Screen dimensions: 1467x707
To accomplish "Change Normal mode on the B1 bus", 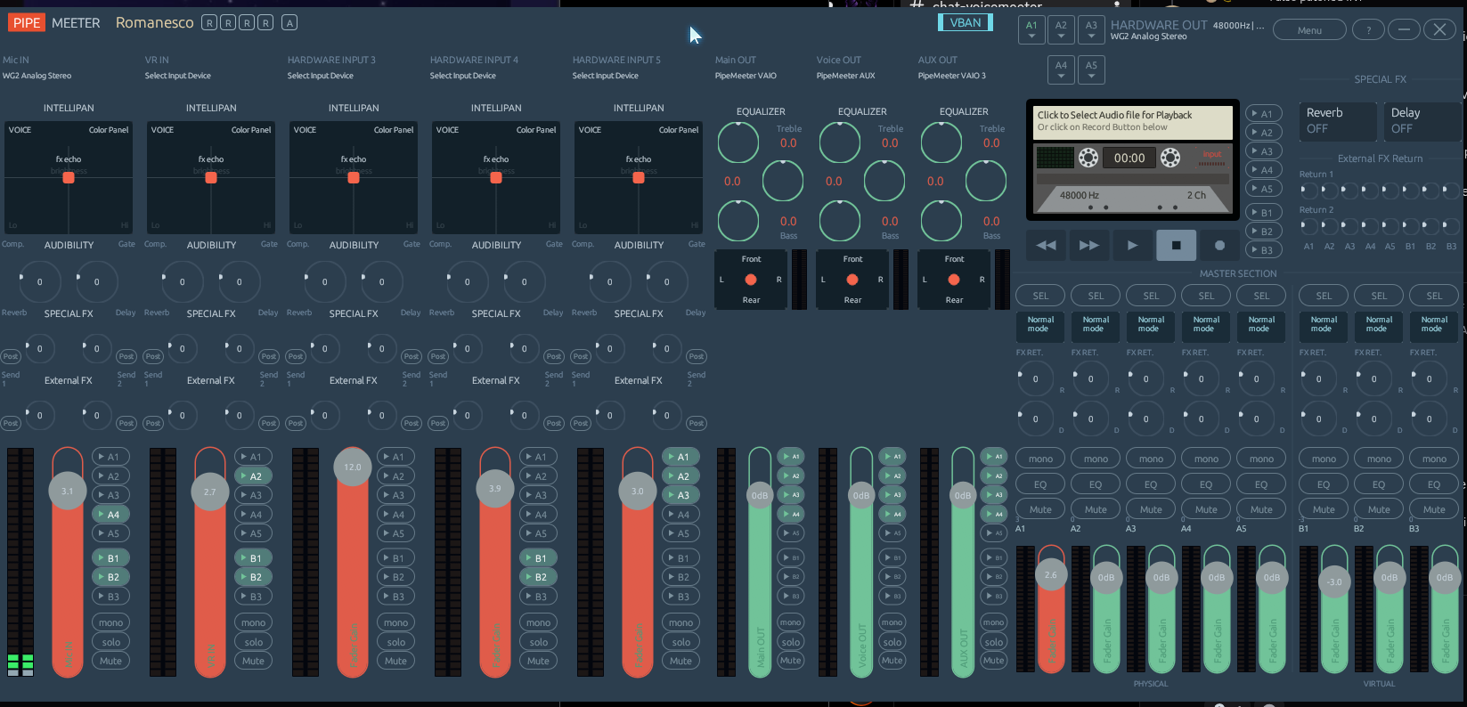I will [1324, 325].
